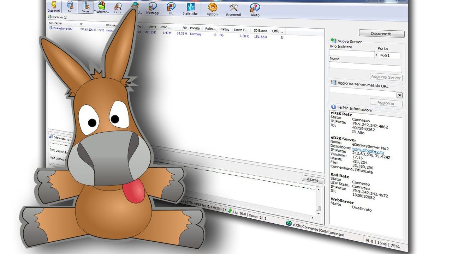This screenshot has height=254, width=452.
Task: Click the Si obfuscation cell
Action: [x=282, y=37]
